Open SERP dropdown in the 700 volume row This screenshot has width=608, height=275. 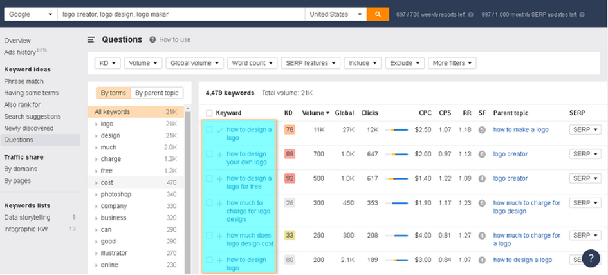coord(585,154)
